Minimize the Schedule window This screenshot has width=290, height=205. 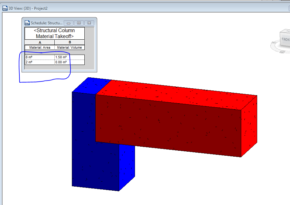pyautogui.click(x=68, y=23)
